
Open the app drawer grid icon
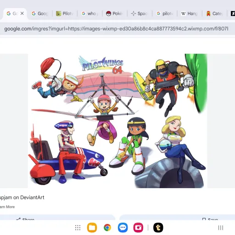coord(78,228)
